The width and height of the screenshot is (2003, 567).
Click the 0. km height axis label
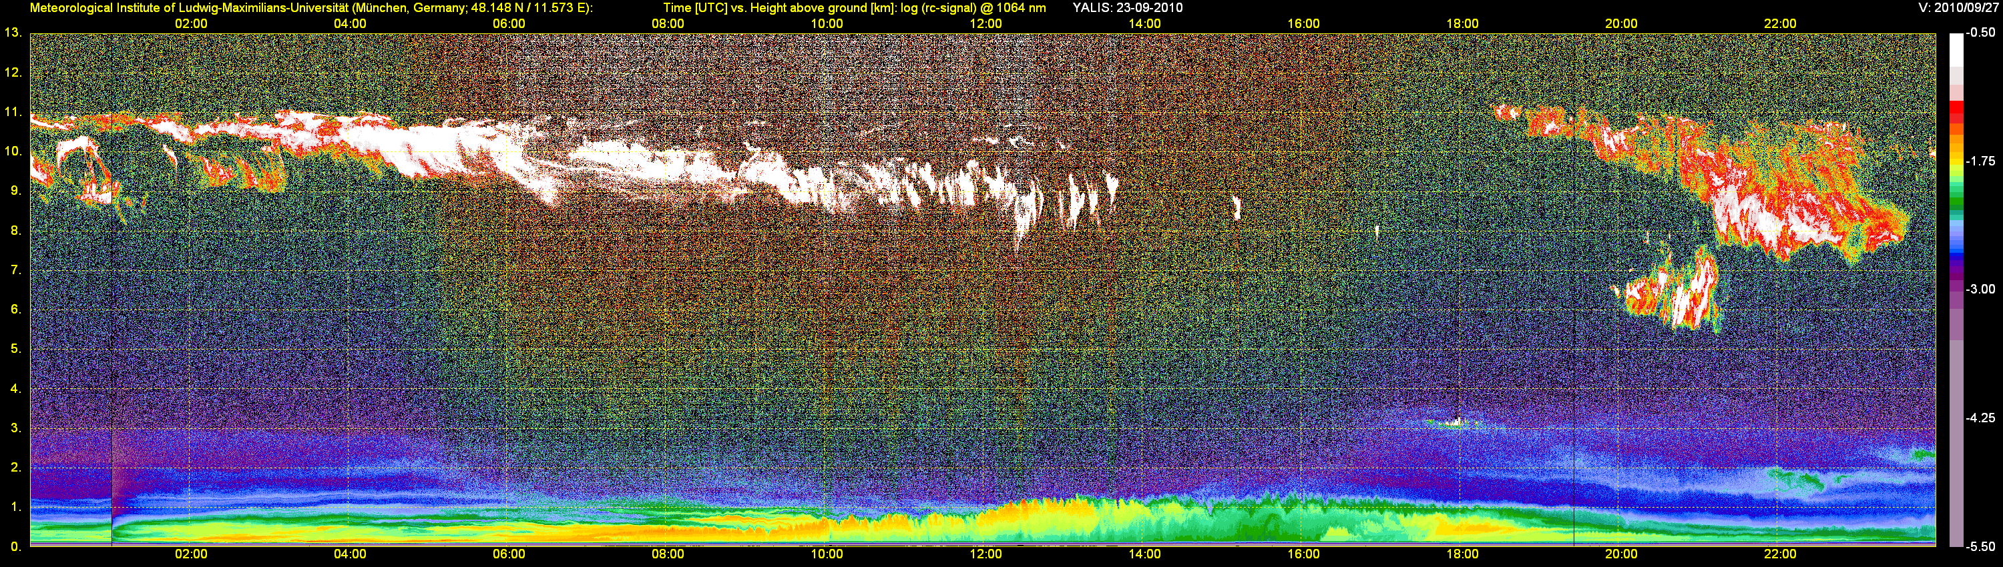[x=16, y=547]
